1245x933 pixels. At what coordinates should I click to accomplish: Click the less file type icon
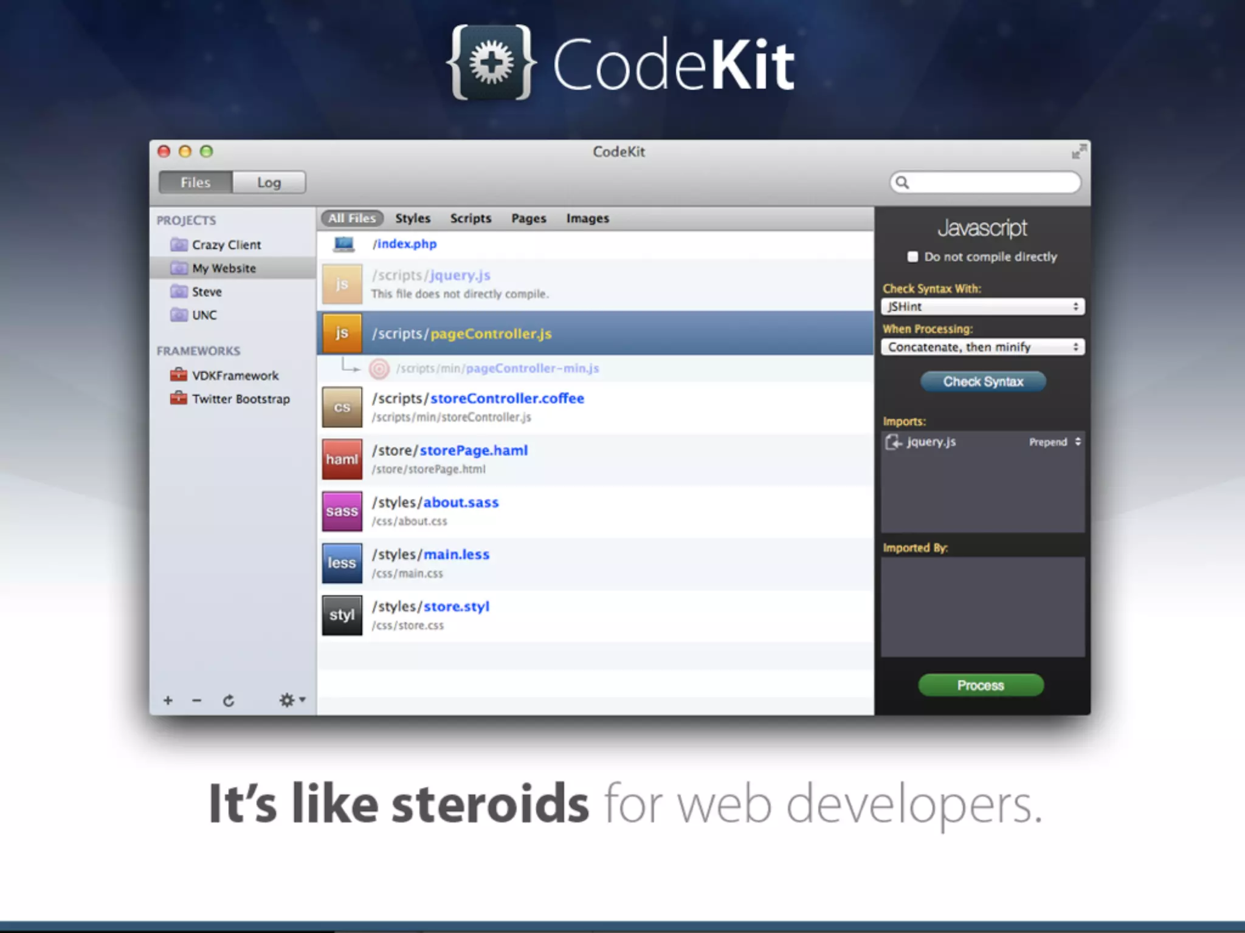pyautogui.click(x=342, y=563)
